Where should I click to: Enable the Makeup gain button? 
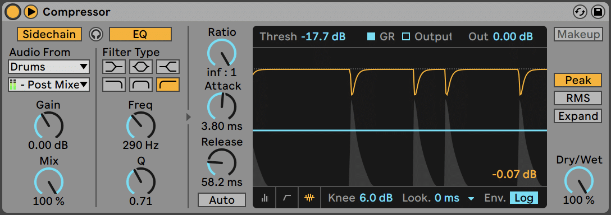coord(578,34)
